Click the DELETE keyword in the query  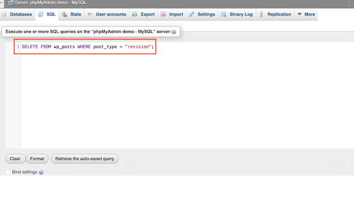tap(30, 47)
